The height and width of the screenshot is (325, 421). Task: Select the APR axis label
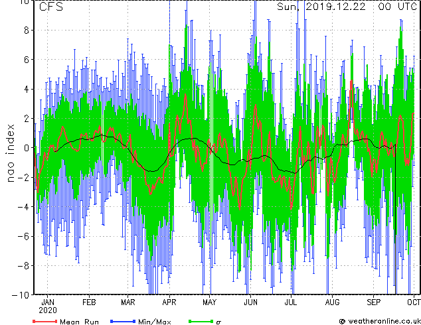tap(169, 302)
